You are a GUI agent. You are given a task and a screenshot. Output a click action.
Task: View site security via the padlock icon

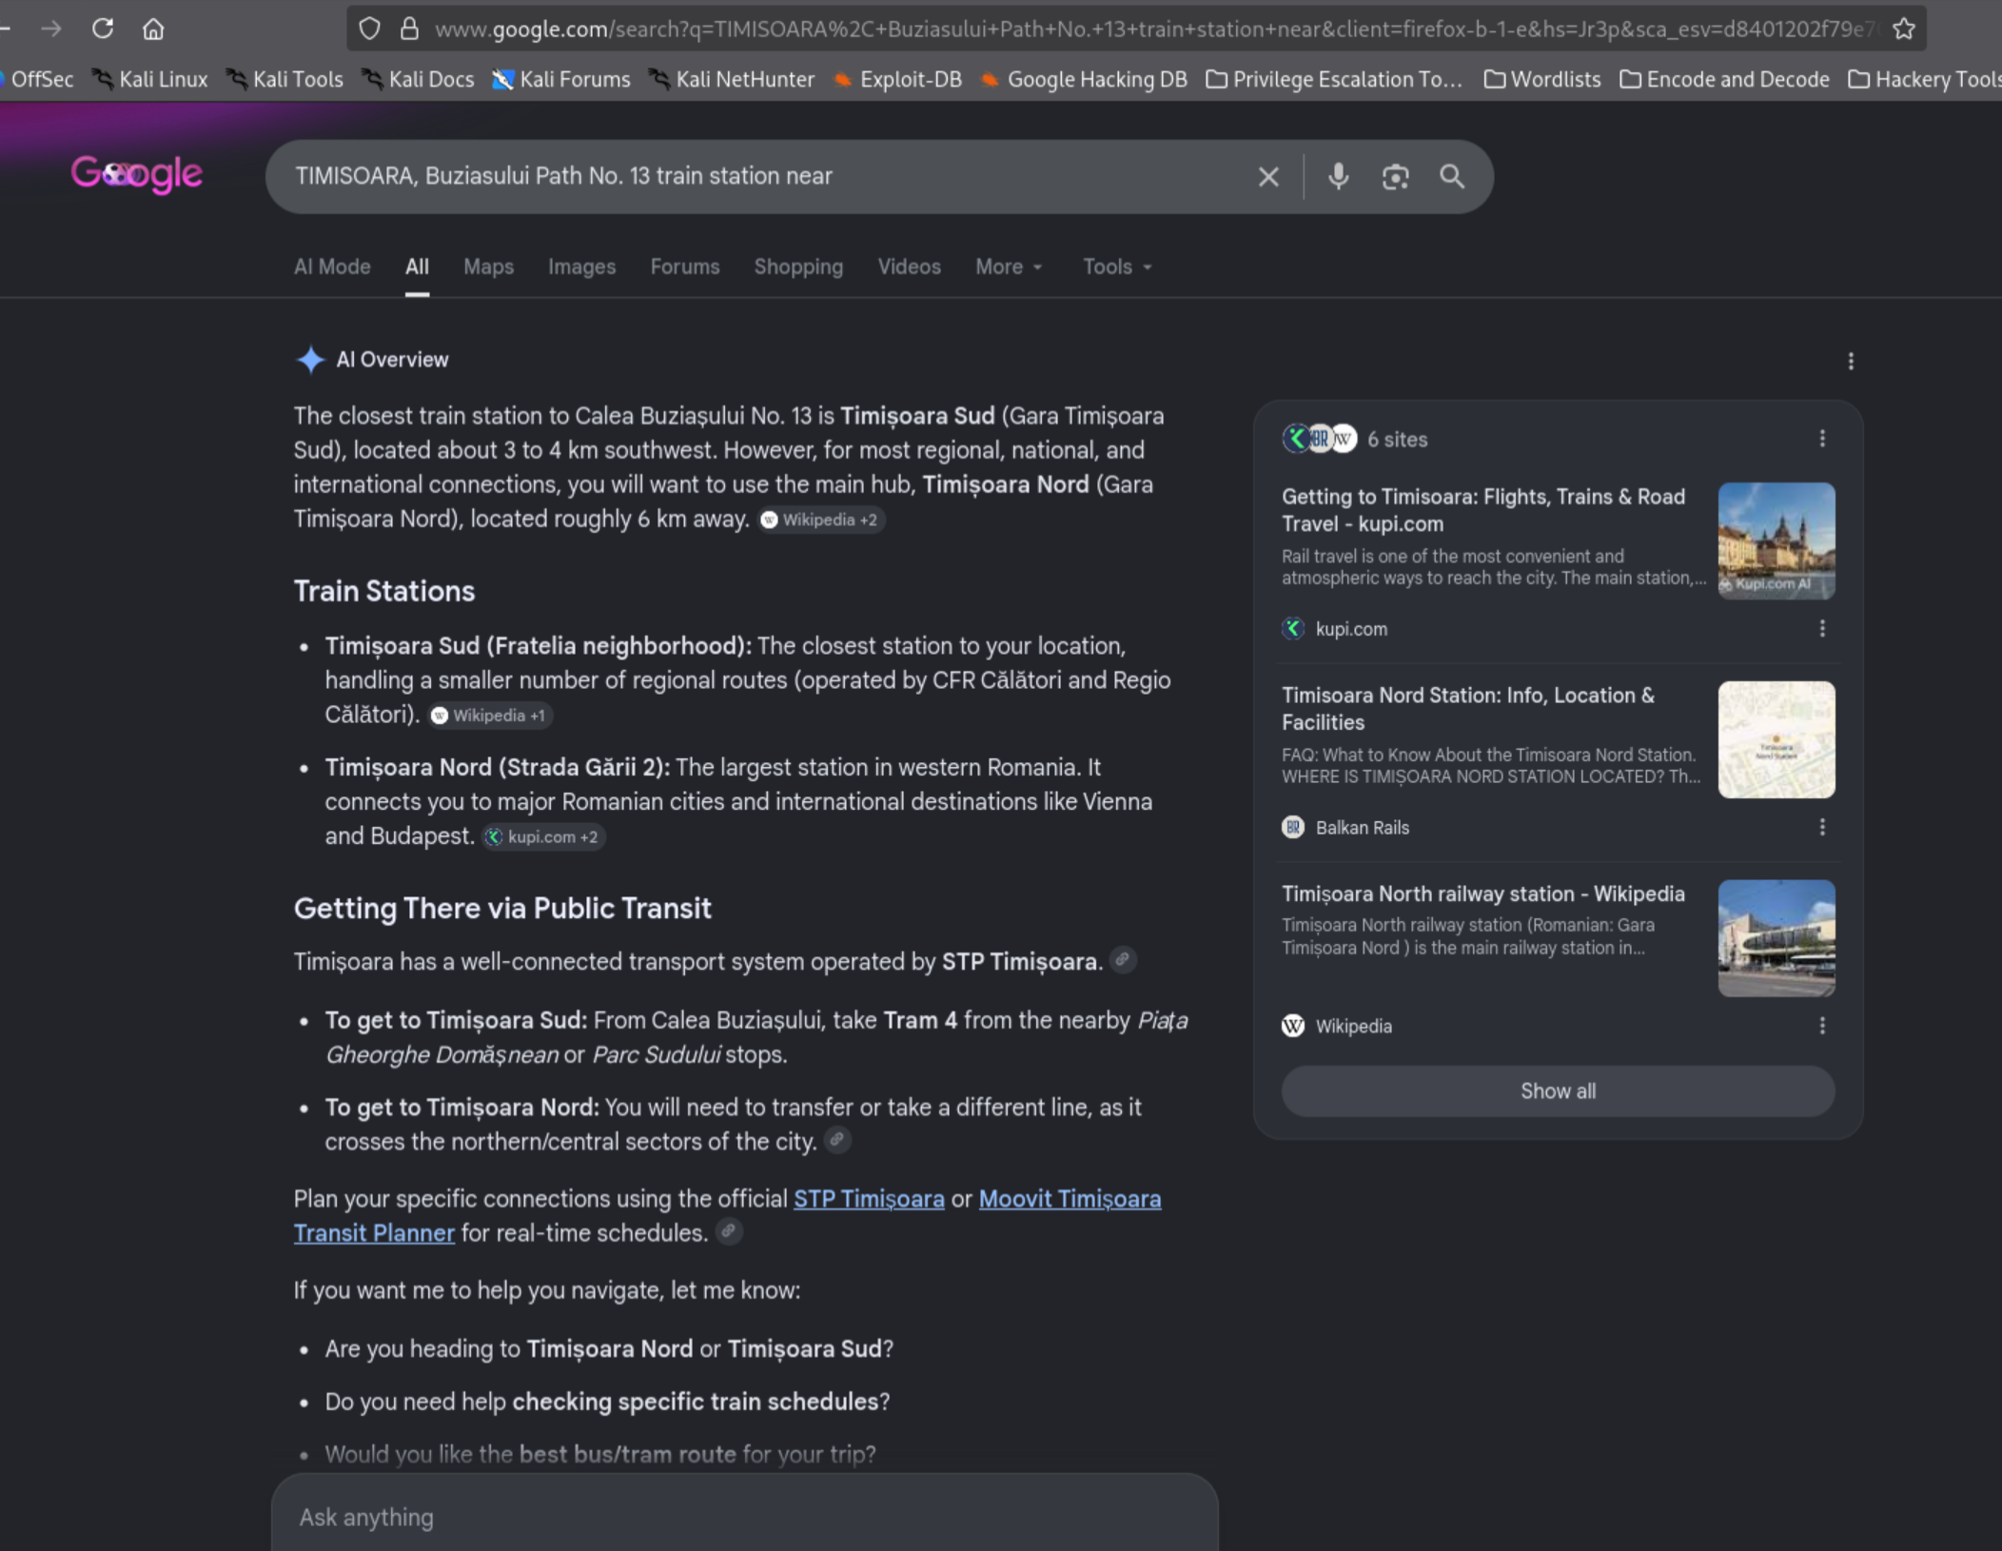pyautogui.click(x=409, y=29)
